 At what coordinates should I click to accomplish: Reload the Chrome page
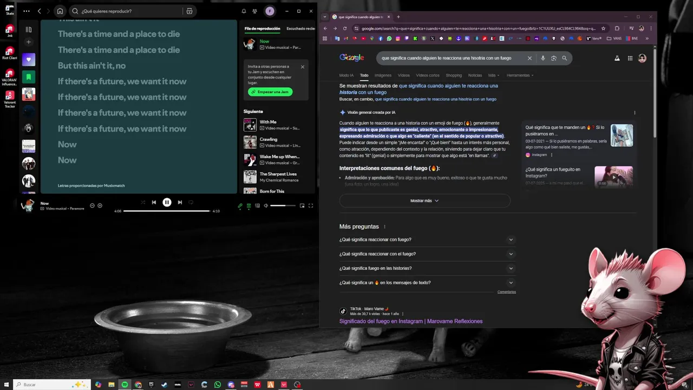345,28
